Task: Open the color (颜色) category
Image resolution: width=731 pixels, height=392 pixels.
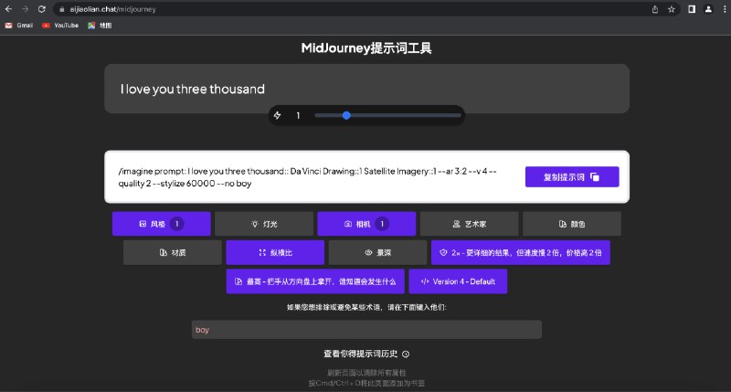Action: pos(572,224)
